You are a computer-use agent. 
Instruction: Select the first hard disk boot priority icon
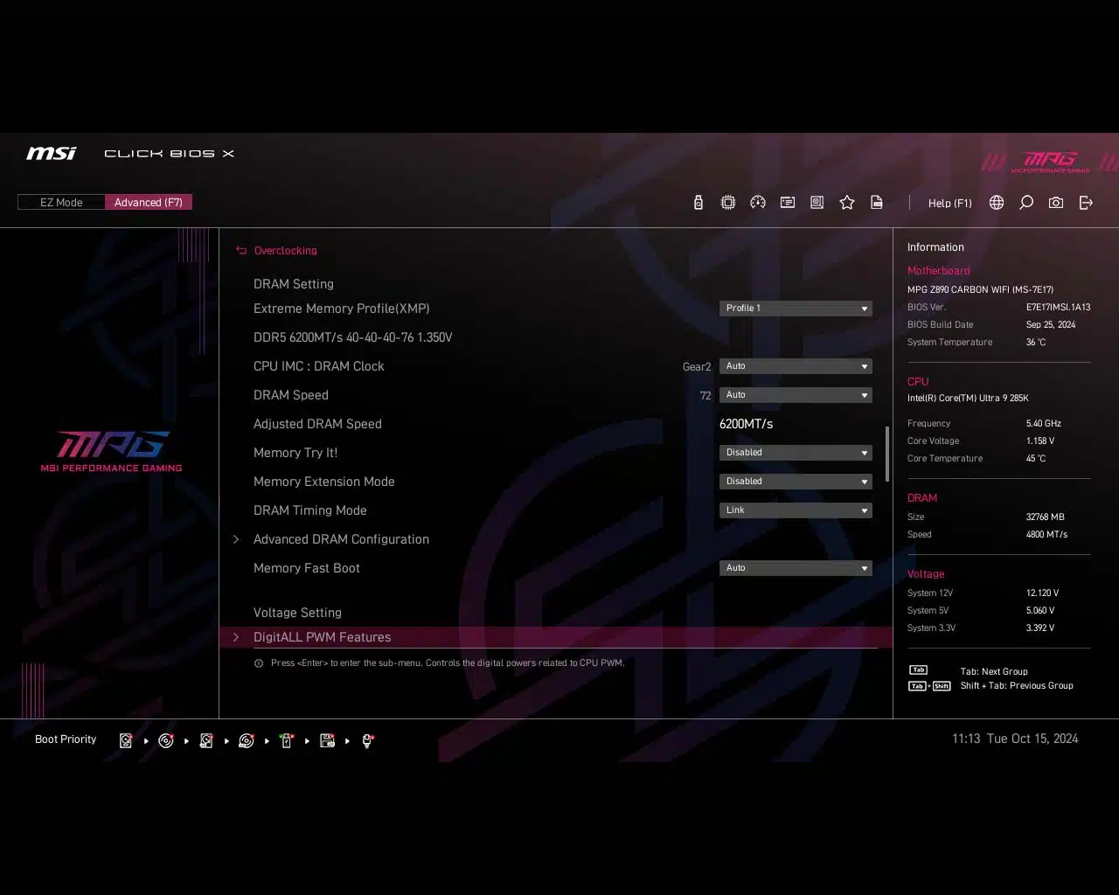[x=126, y=740]
